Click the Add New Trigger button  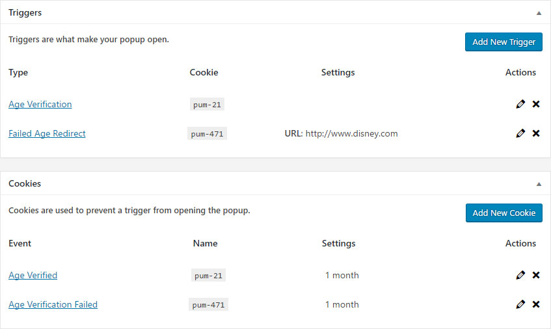504,42
